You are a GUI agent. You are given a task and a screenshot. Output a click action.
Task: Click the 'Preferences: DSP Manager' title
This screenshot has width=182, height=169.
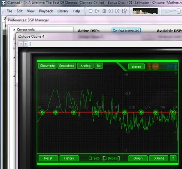click(28, 20)
